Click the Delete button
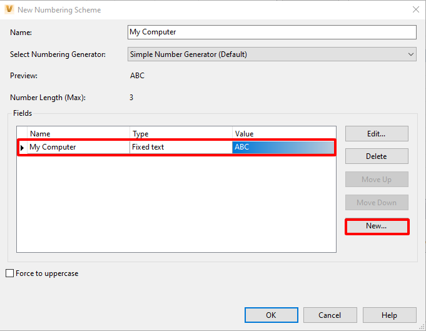This screenshot has width=426, height=331. [377, 156]
